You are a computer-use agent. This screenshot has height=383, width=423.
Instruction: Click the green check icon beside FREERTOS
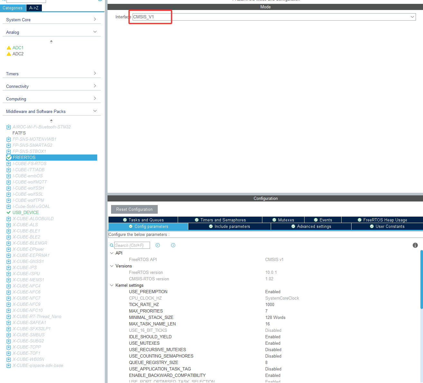[x=9, y=157]
